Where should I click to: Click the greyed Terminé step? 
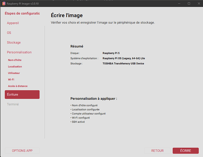click(x=13, y=104)
